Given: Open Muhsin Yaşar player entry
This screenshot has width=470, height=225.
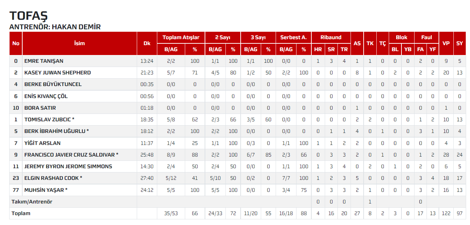Looking at the screenshot, I should point(46,190).
